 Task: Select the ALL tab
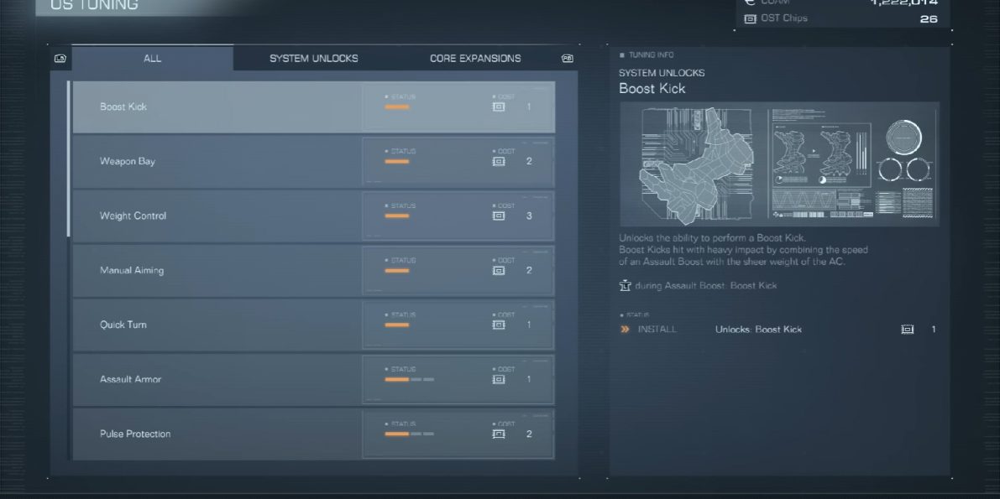tap(153, 58)
